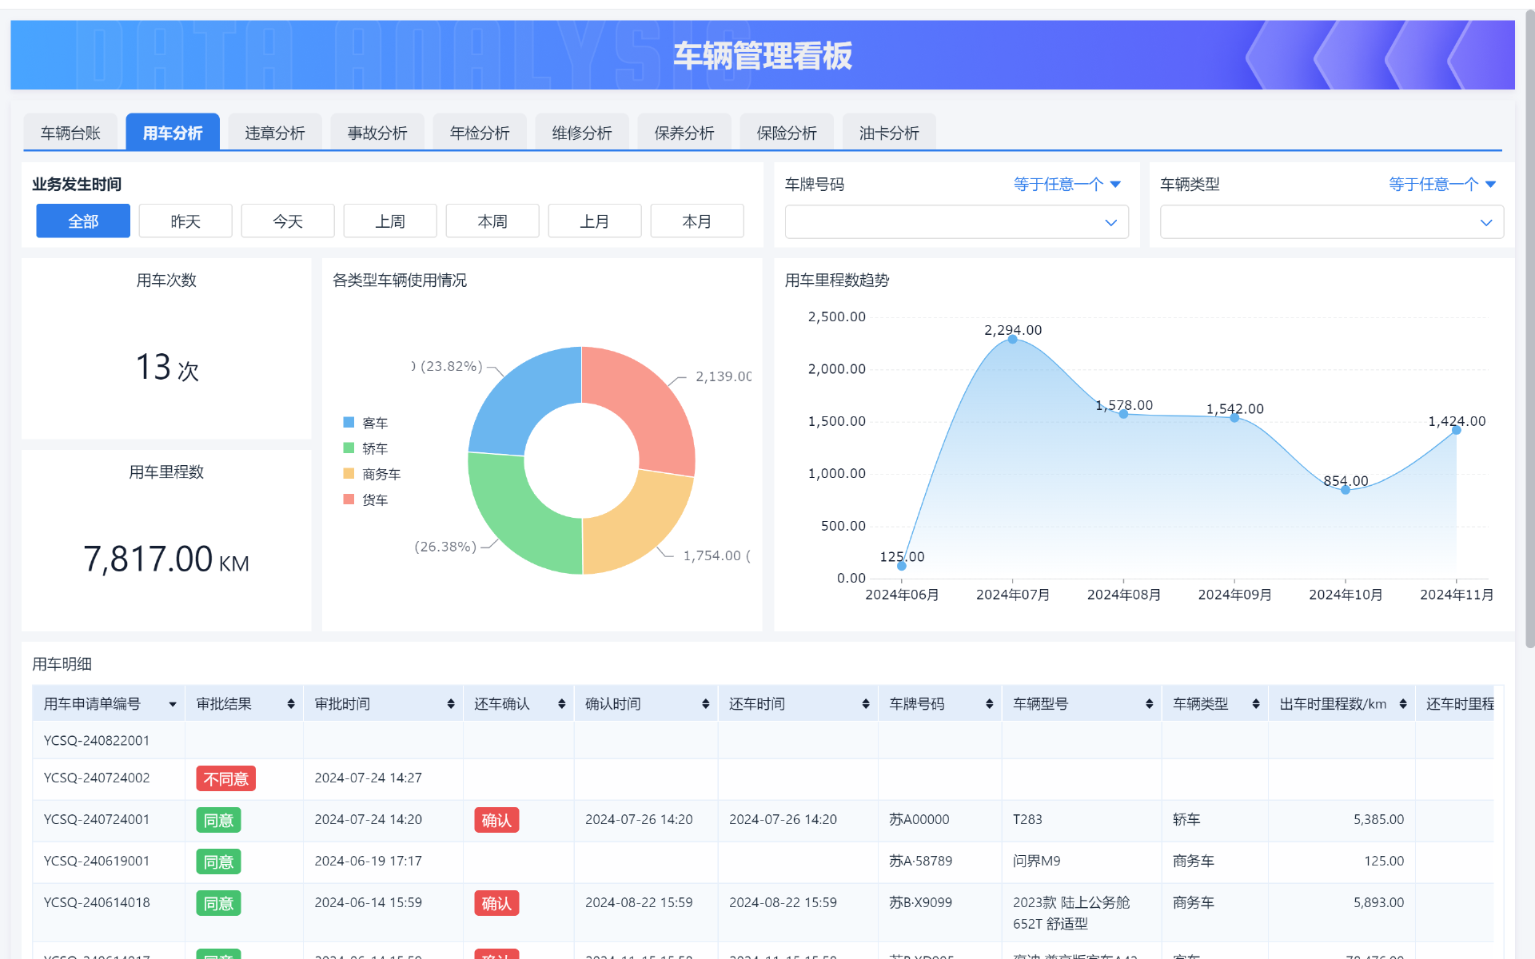
Task: Sort by 车辆型号 column arrows
Action: pos(1150,704)
